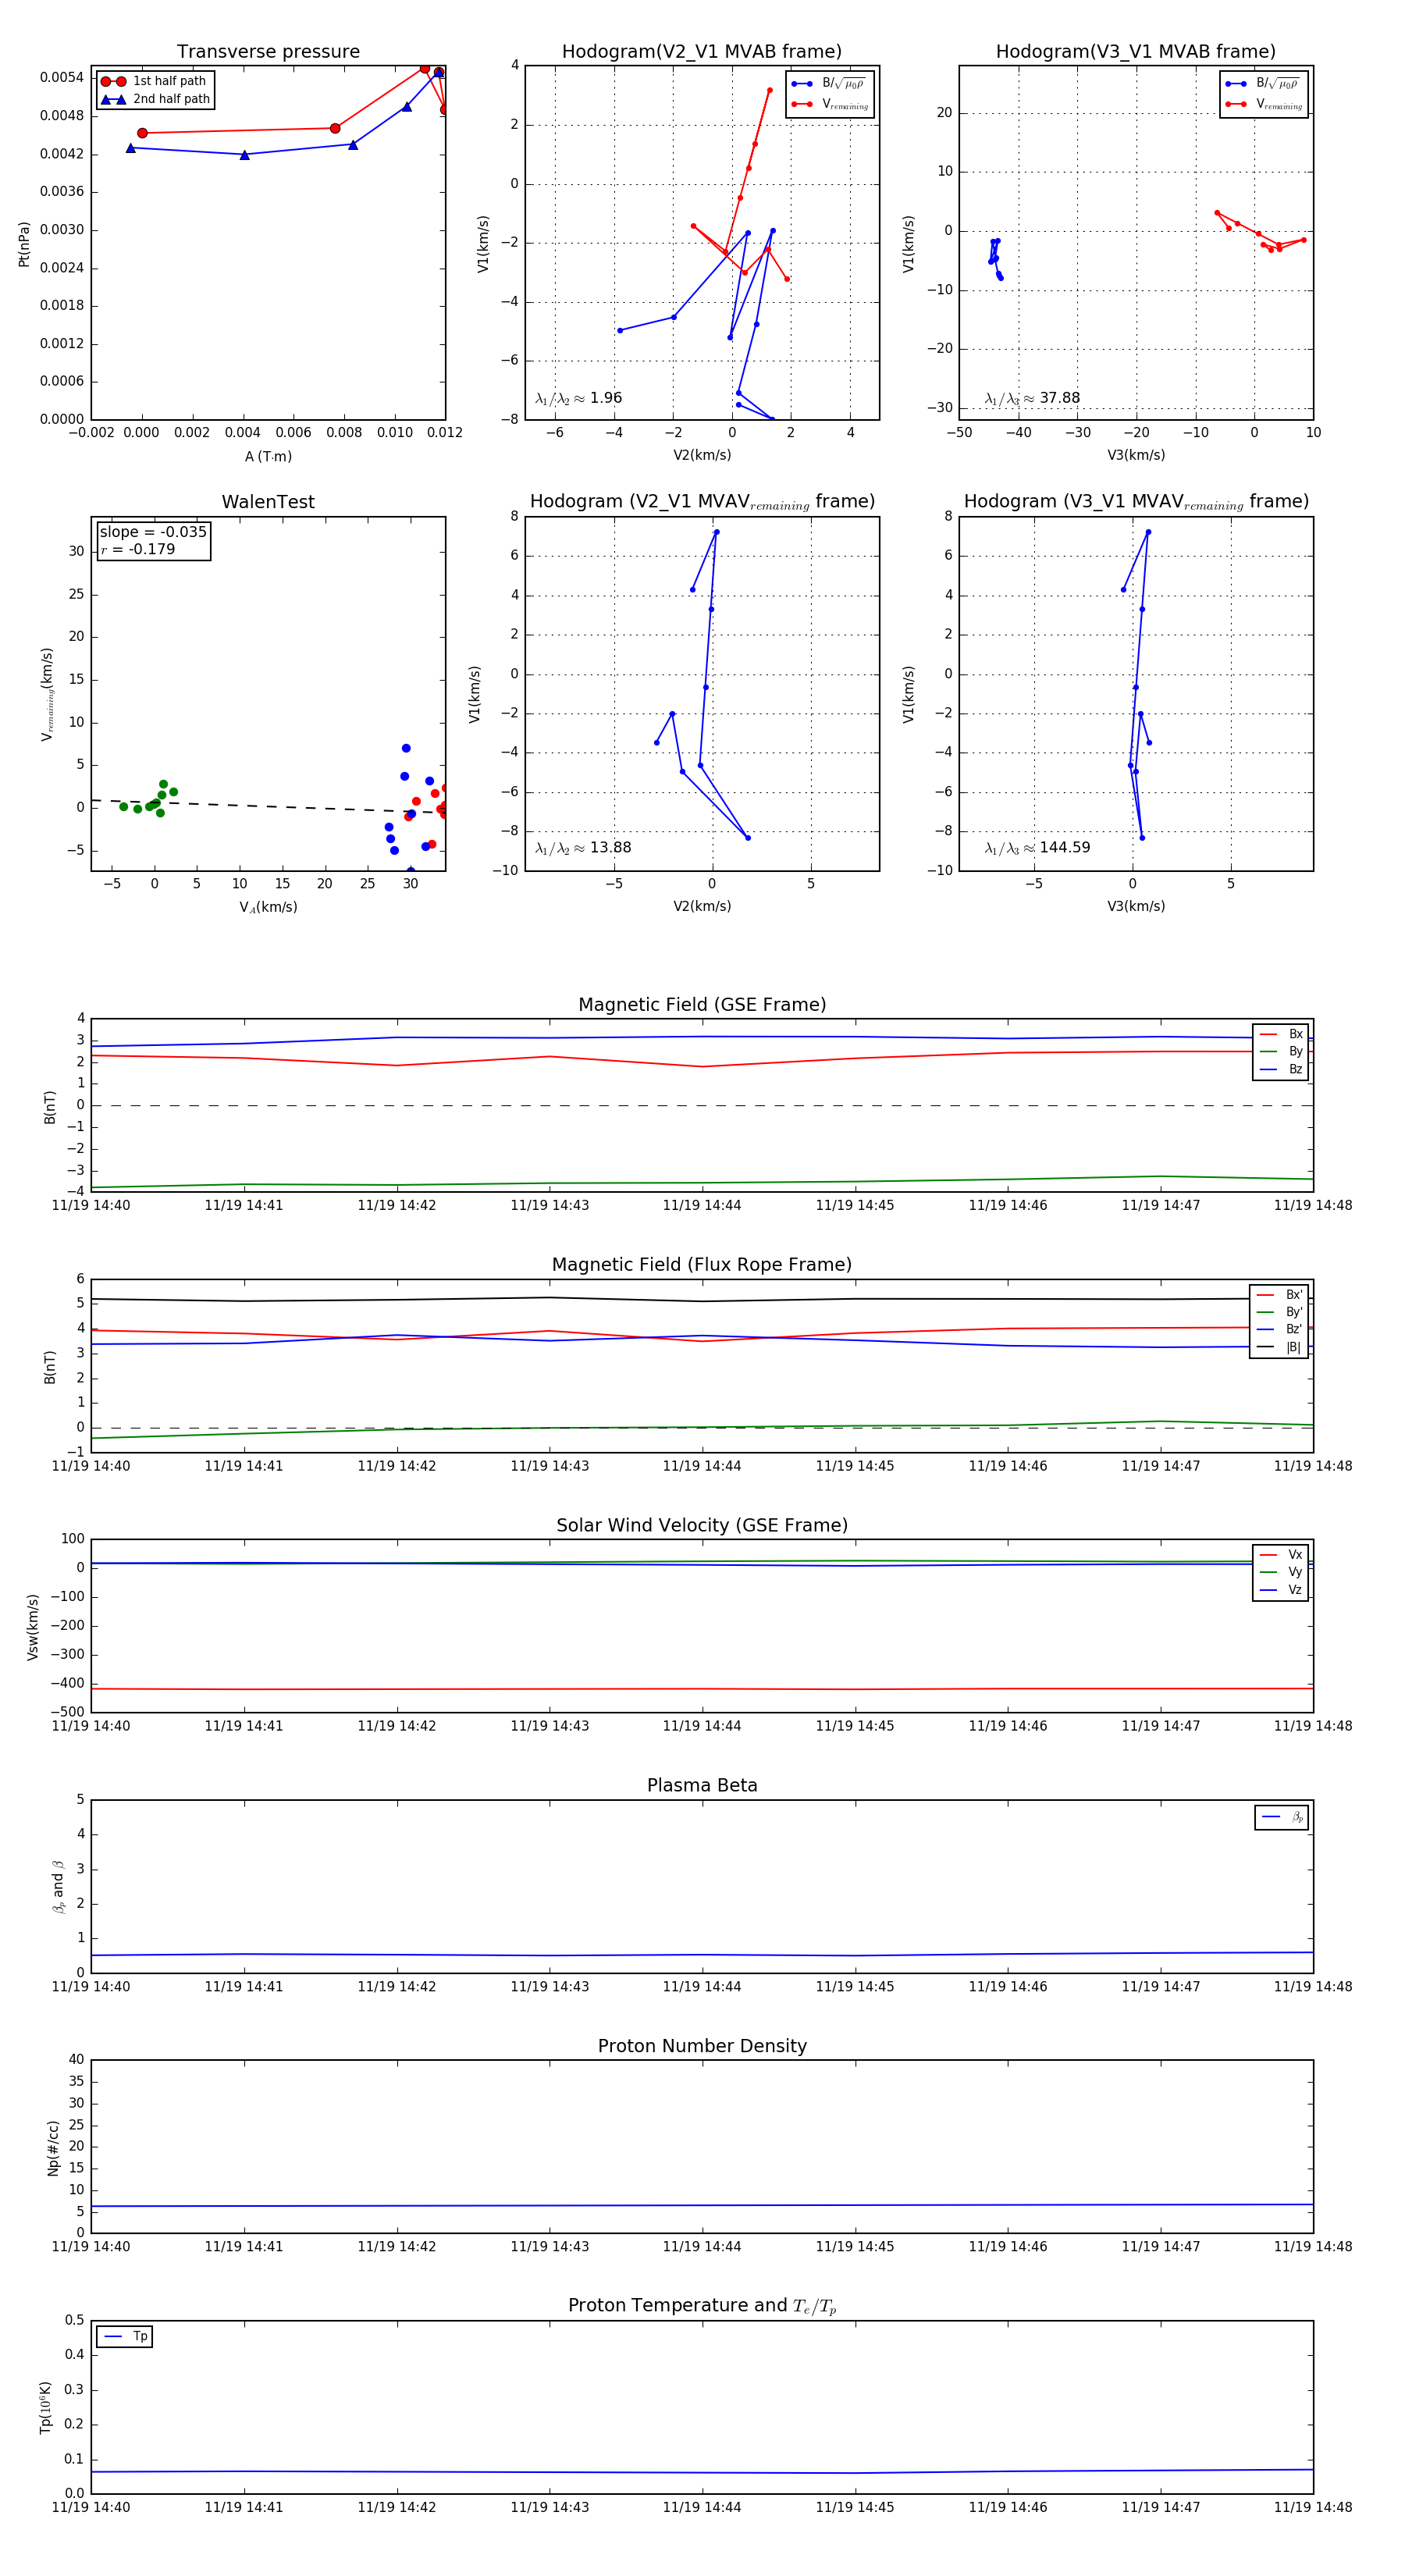The height and width of the screenshot is (2576, 1405).
Task: Select the 'Bx' legend entry in GSE plot
Action: 1281,1034
